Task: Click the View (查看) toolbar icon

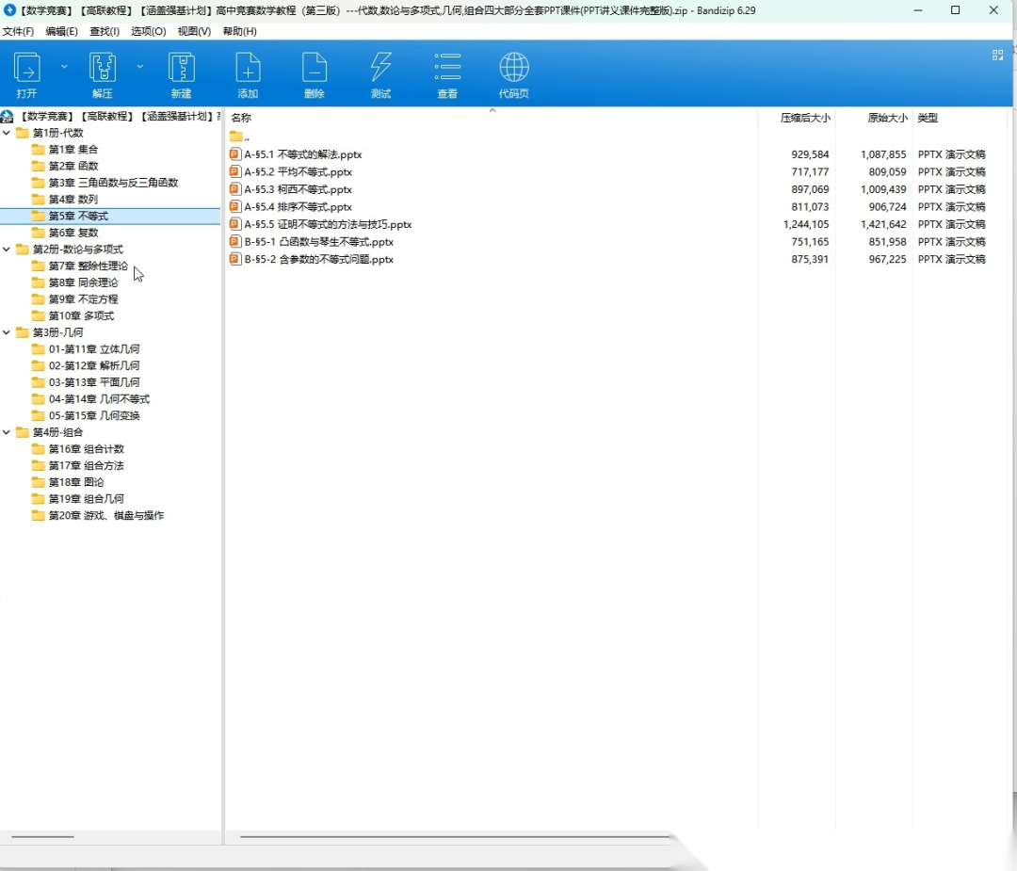Action: (x=447, y=68)
